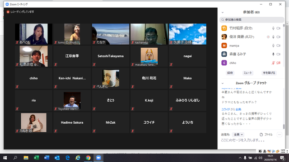This screenshot has height=162, width=289.
Task: Open Word from the taskbar
Action: click(x=47, y=158)
